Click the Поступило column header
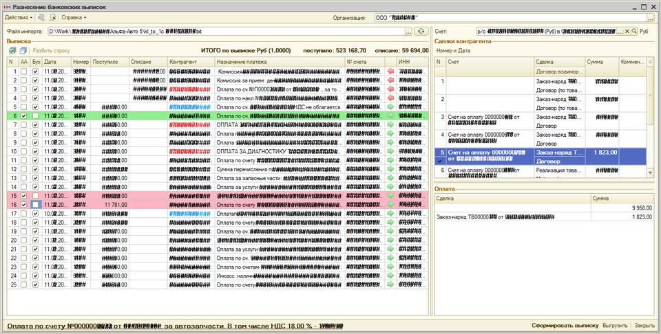 coord(109,62)
